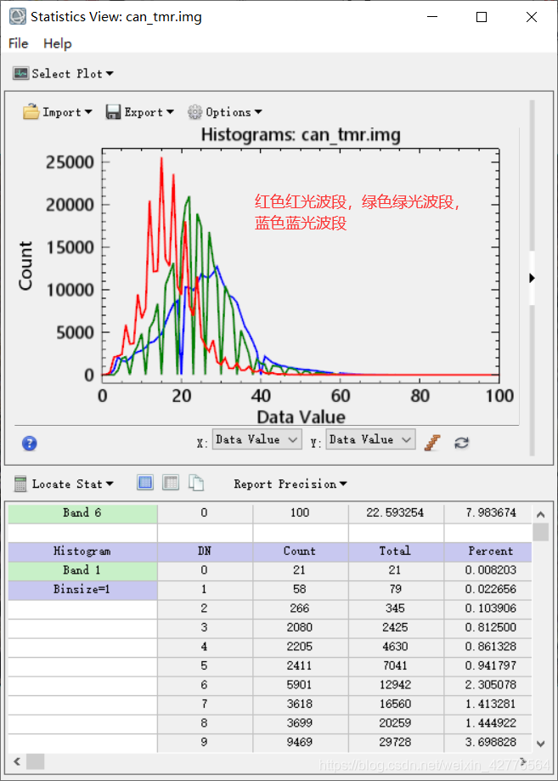Open the Import dropdown menu
The height and width of the screenshot is (781, 558).
click(58, 112)
